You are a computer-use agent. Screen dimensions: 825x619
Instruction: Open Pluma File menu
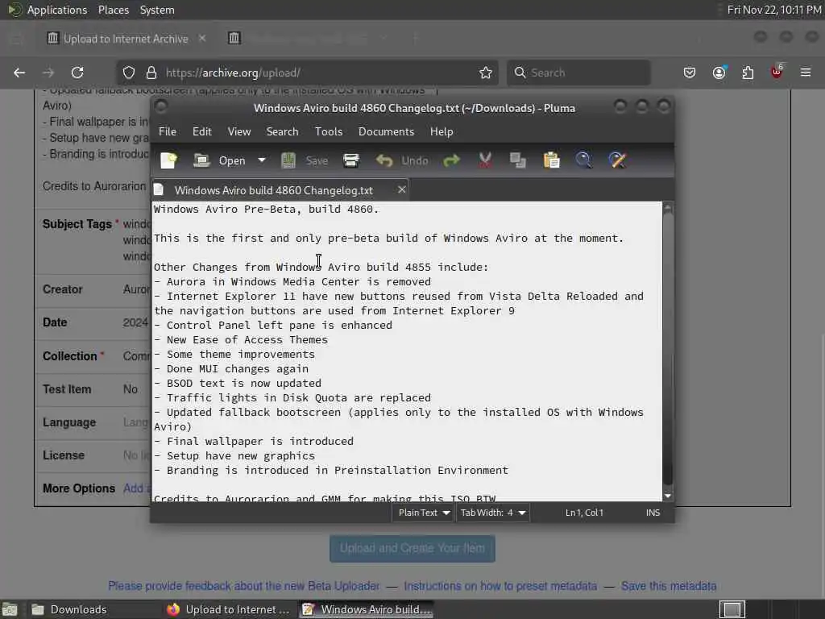tap(168, 131)
